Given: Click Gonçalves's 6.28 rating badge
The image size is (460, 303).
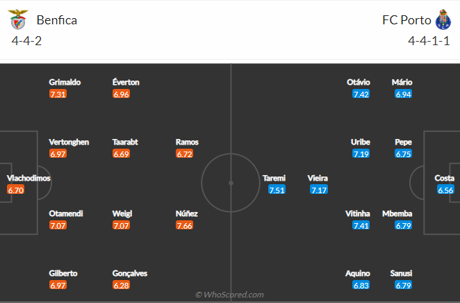Looking at the screenshot, I should click(x=121, y=285).
